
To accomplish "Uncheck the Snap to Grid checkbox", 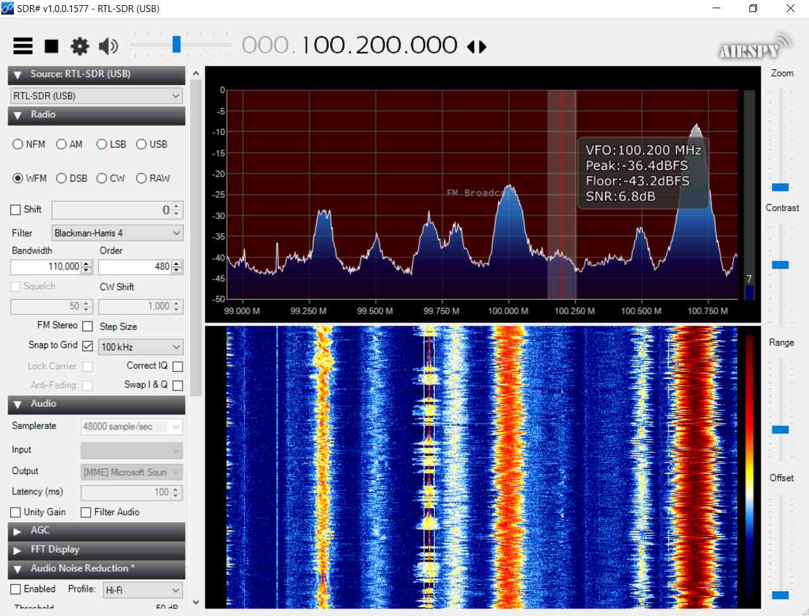I will click(87, 346).
